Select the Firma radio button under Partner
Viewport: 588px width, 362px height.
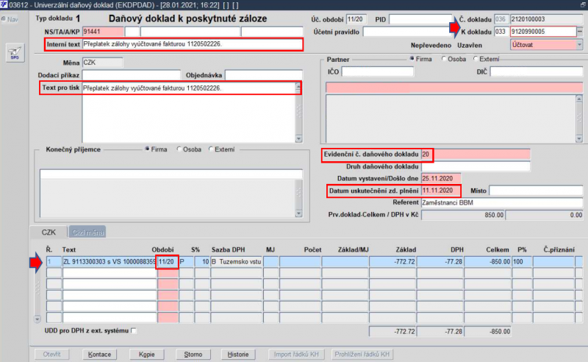coord(412,59)
